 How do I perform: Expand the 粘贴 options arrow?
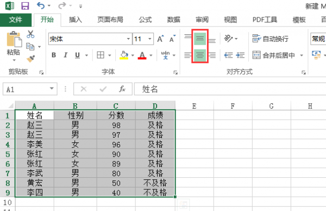pyautogui.click(x=14, y=60)
